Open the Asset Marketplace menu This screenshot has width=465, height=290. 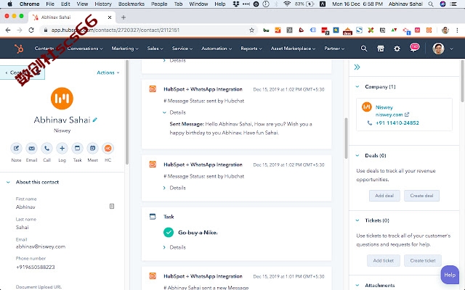(x=293, y=49)
